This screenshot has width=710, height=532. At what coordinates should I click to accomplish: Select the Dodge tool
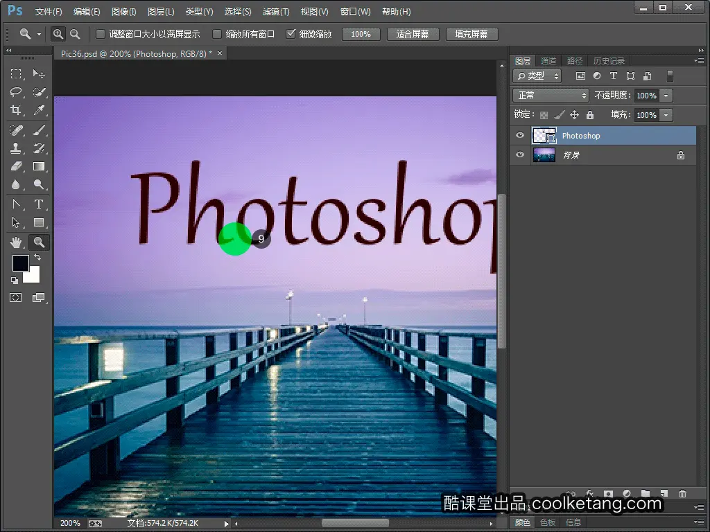[x=39, y=184]
